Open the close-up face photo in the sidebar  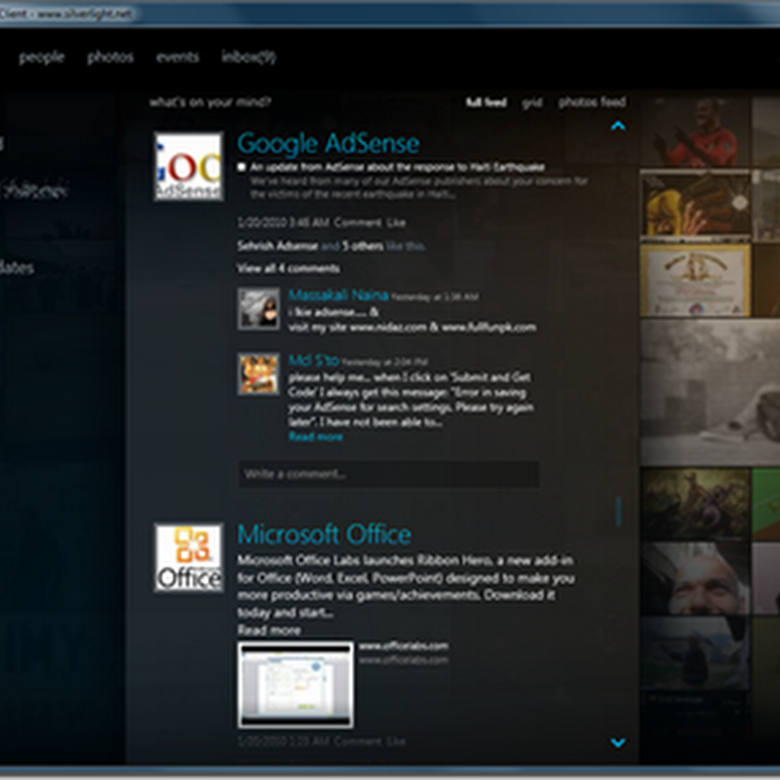coord(695,578)
